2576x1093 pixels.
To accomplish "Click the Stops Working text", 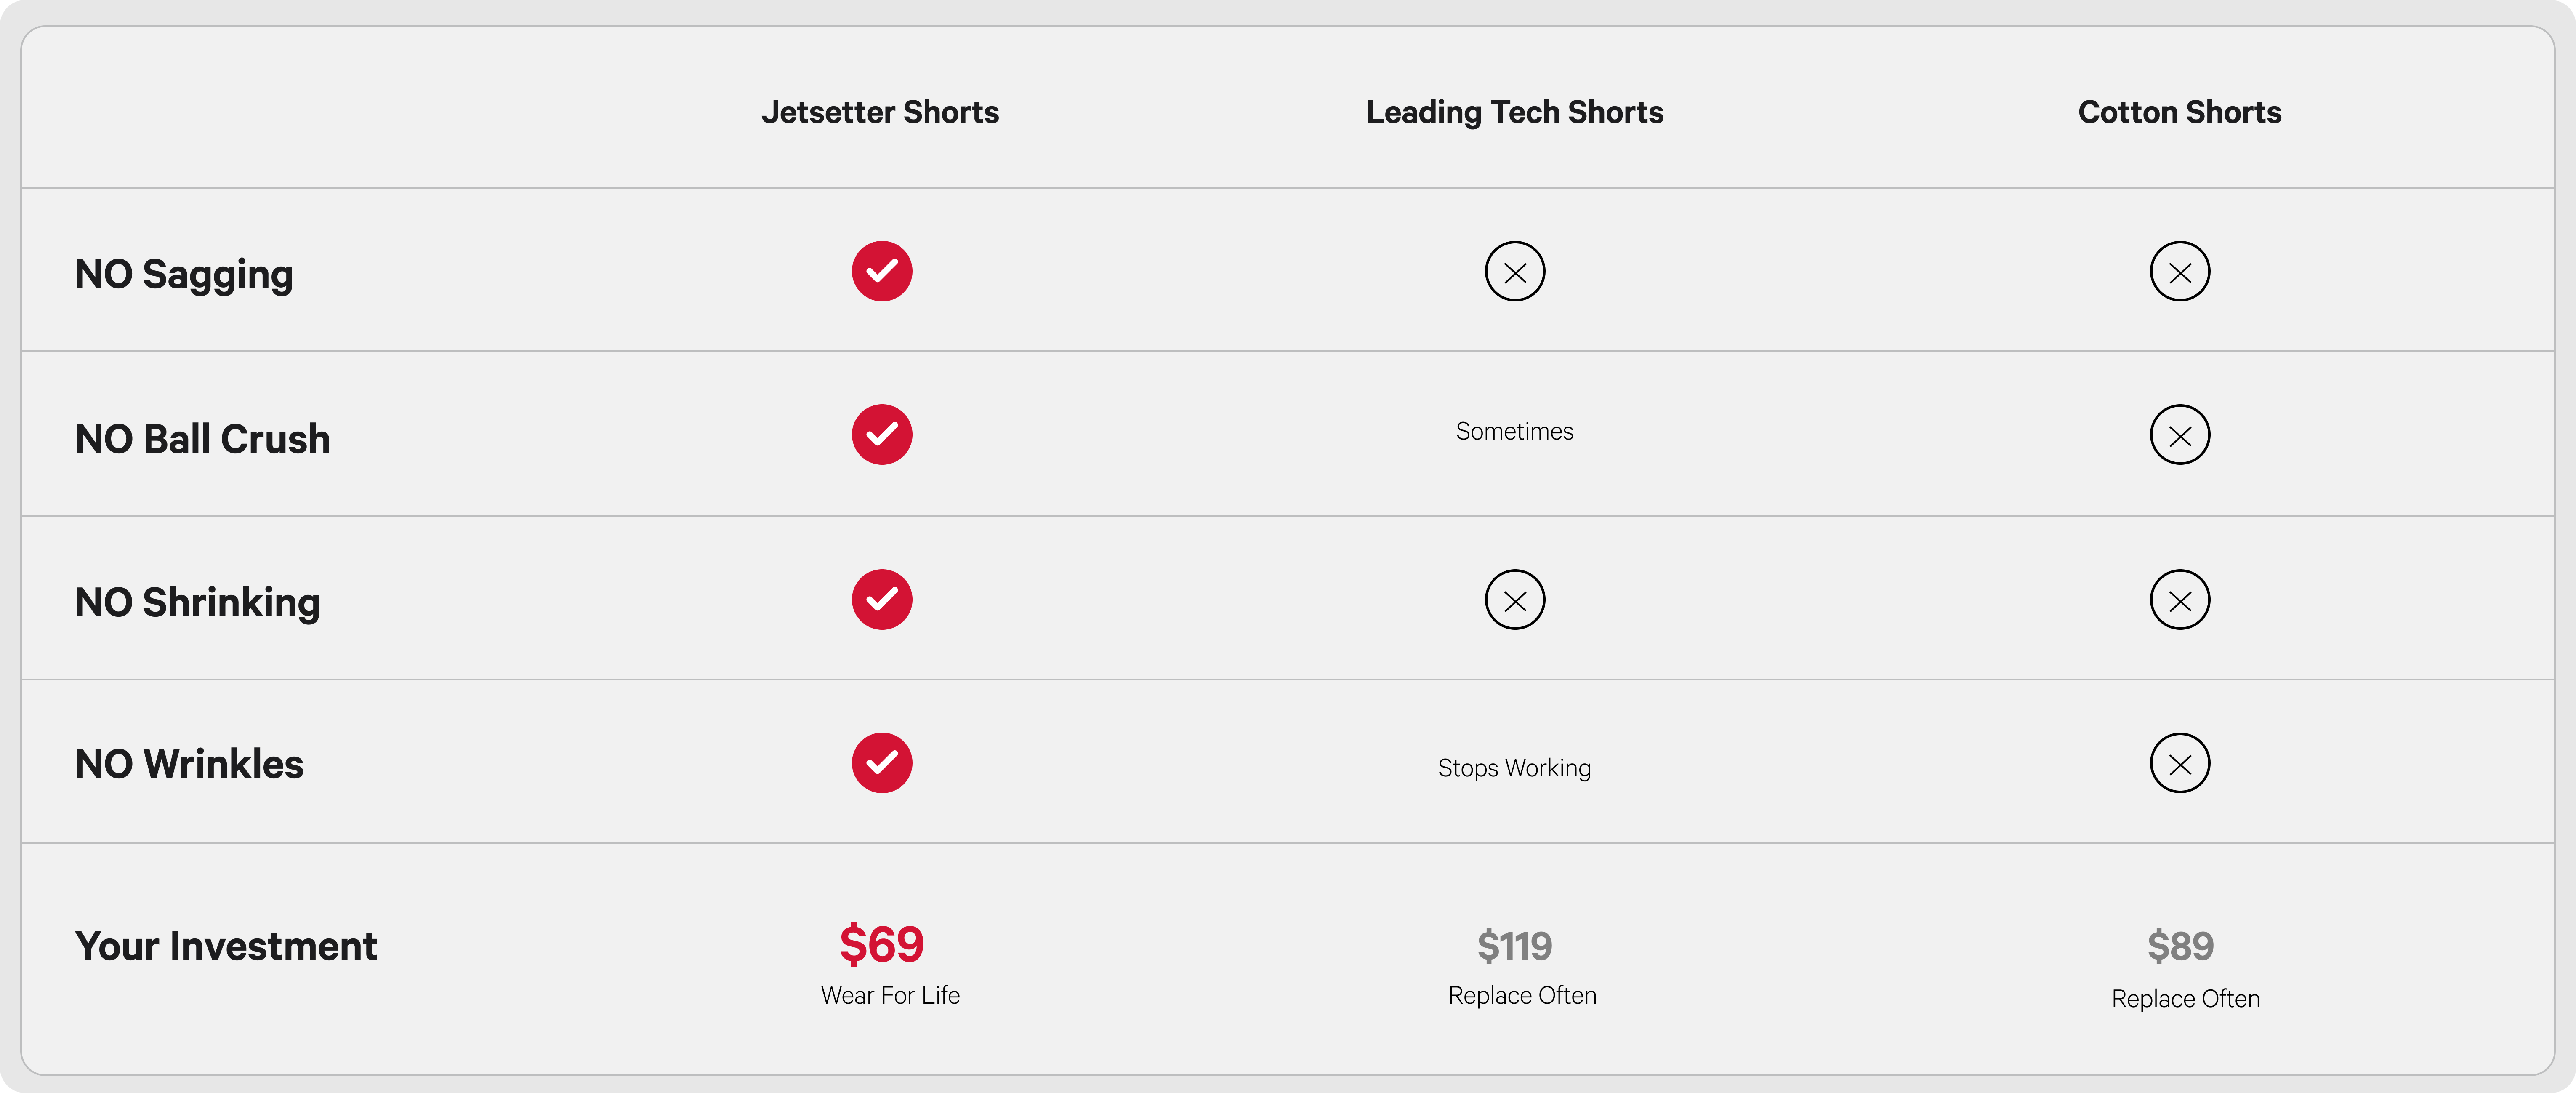I will (1514, 768).
